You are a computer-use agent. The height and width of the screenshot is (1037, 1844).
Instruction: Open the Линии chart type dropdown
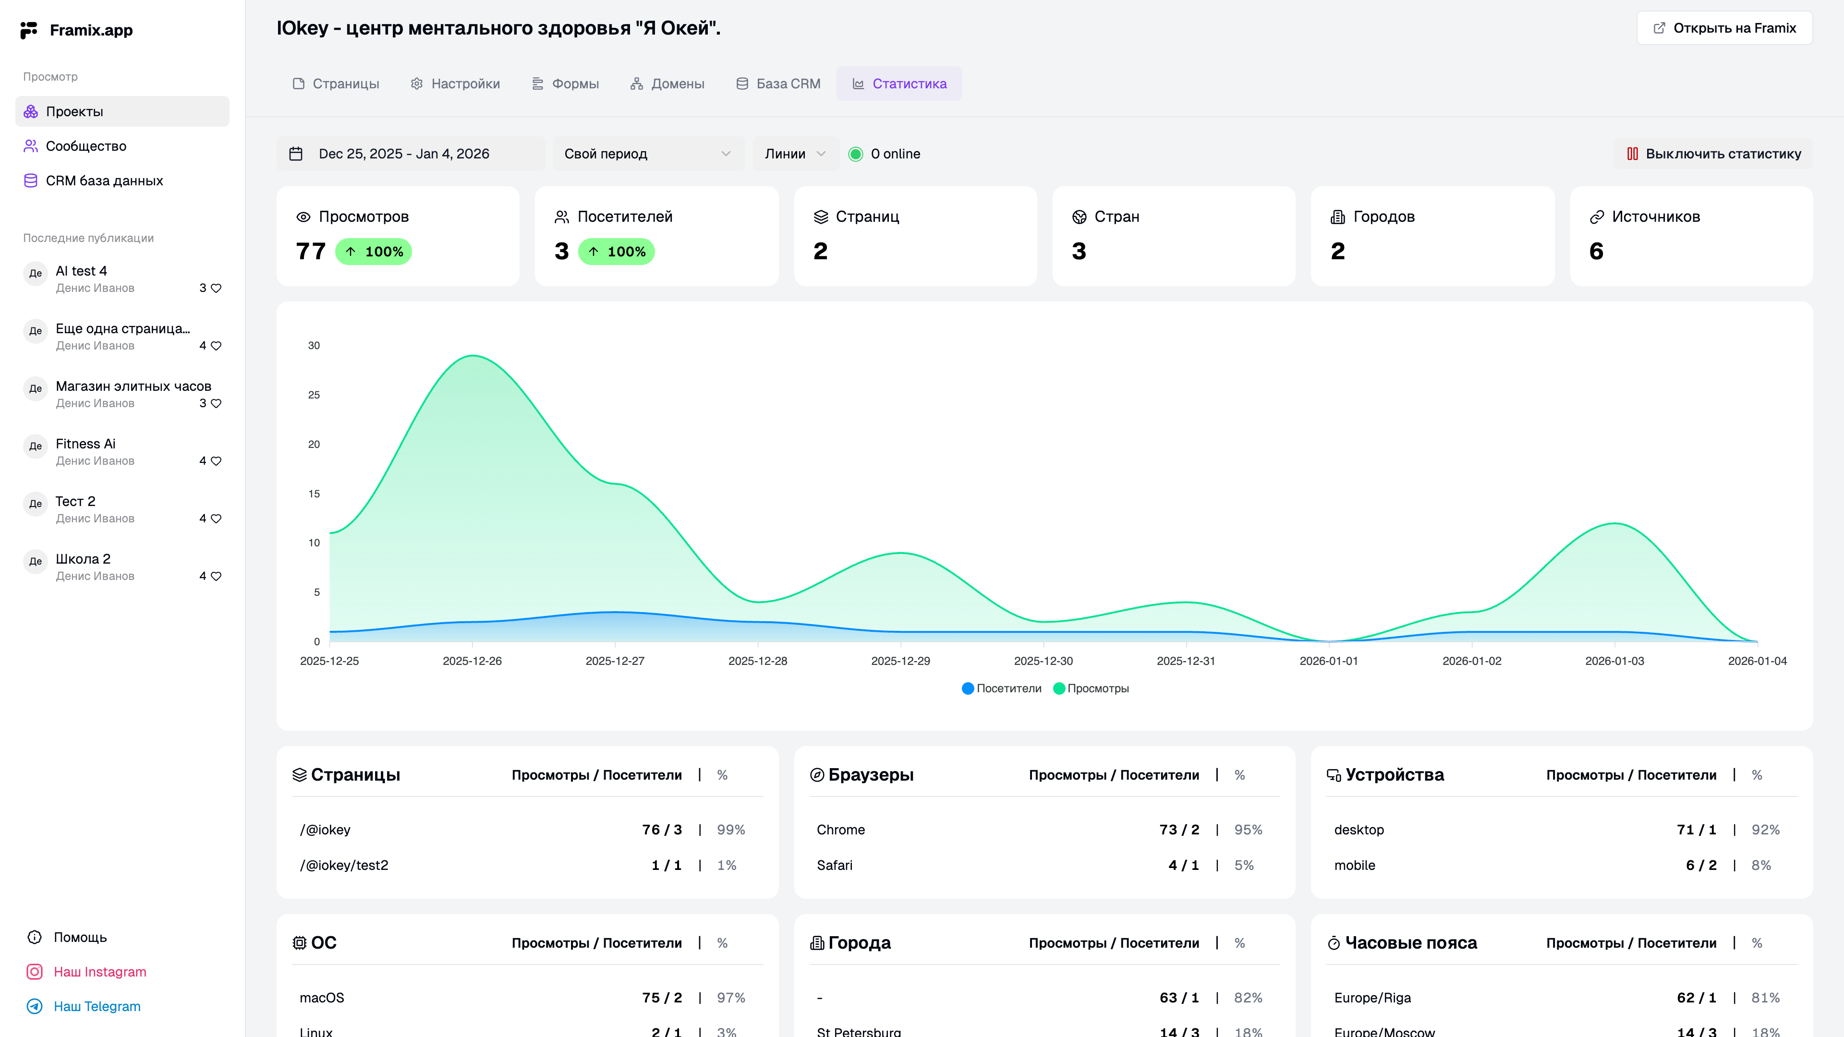pyautogui.click(x=795, y=154)
